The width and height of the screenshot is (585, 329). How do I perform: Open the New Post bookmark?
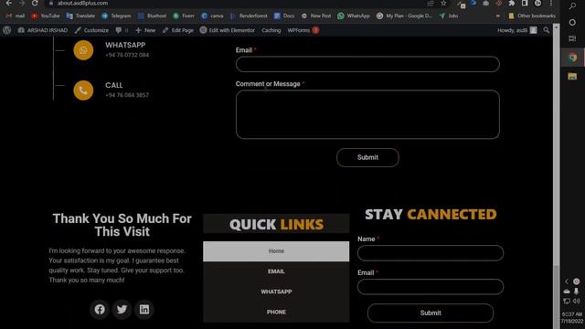[x=316, y=16]
